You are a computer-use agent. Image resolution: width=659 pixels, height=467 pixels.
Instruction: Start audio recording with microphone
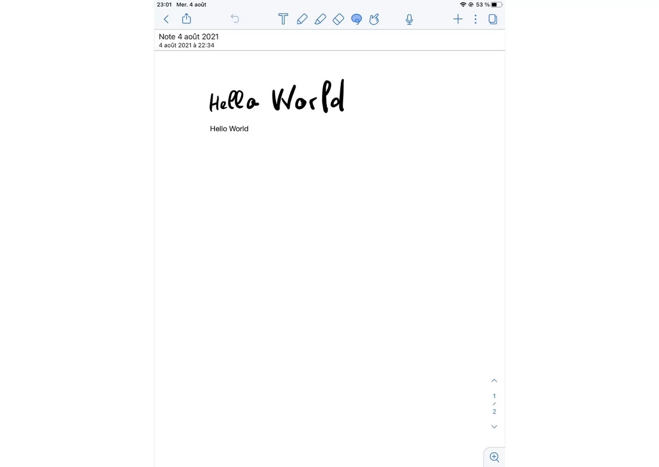point(409,19)
